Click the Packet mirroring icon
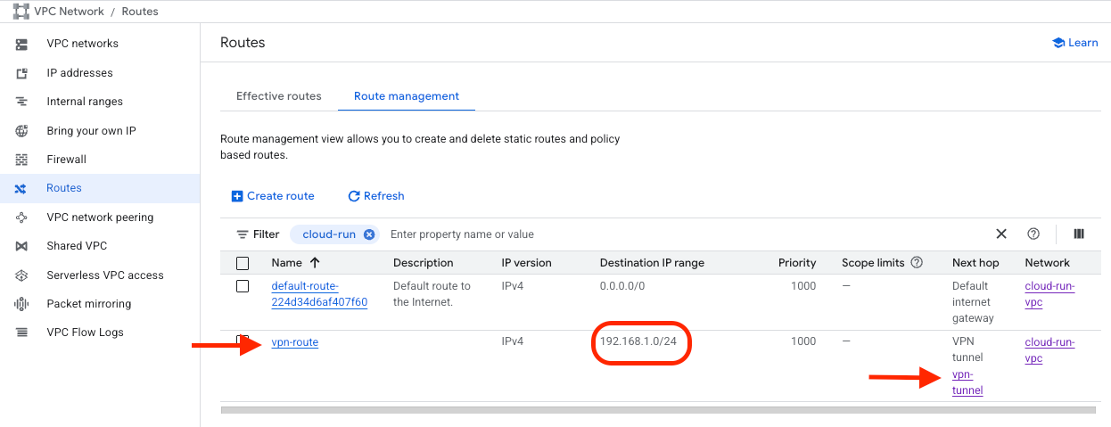Screen dimensions: 1111x427 [22, 304]
